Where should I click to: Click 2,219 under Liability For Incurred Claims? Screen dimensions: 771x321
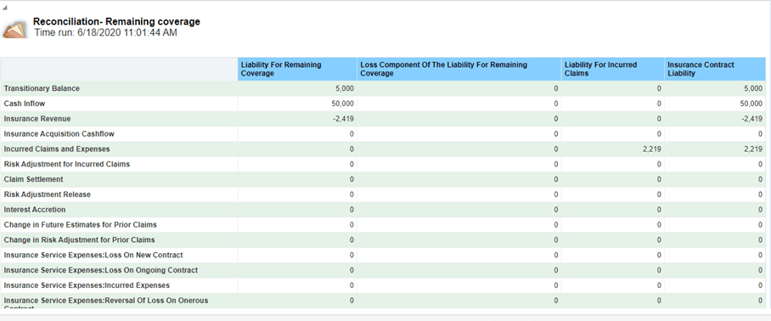[651, 149]
